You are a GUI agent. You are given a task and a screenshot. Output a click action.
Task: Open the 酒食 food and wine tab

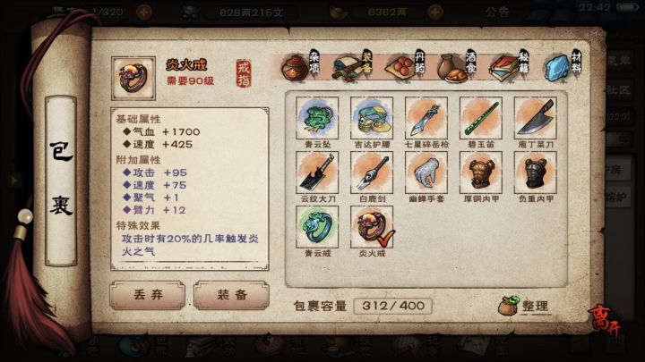tap(457, 66)
